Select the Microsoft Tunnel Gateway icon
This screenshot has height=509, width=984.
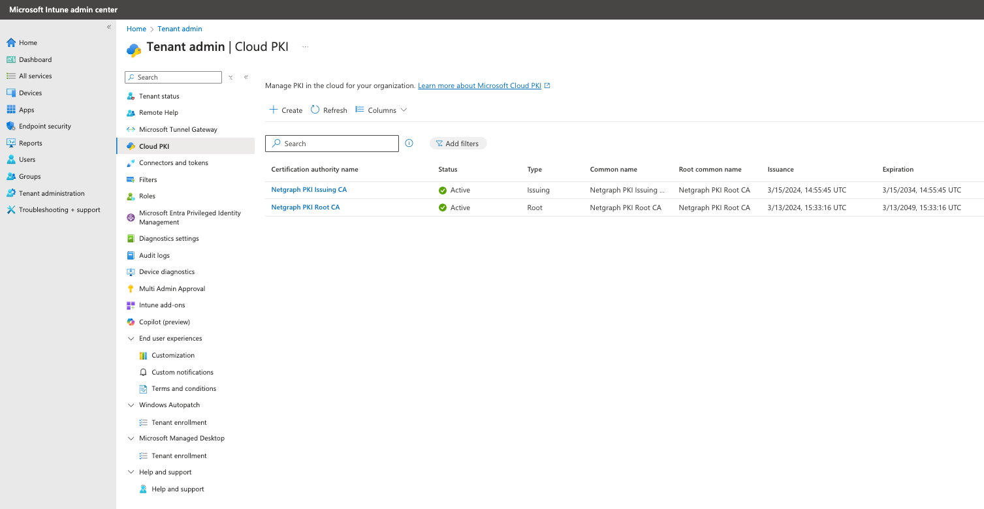click(131, 130)
